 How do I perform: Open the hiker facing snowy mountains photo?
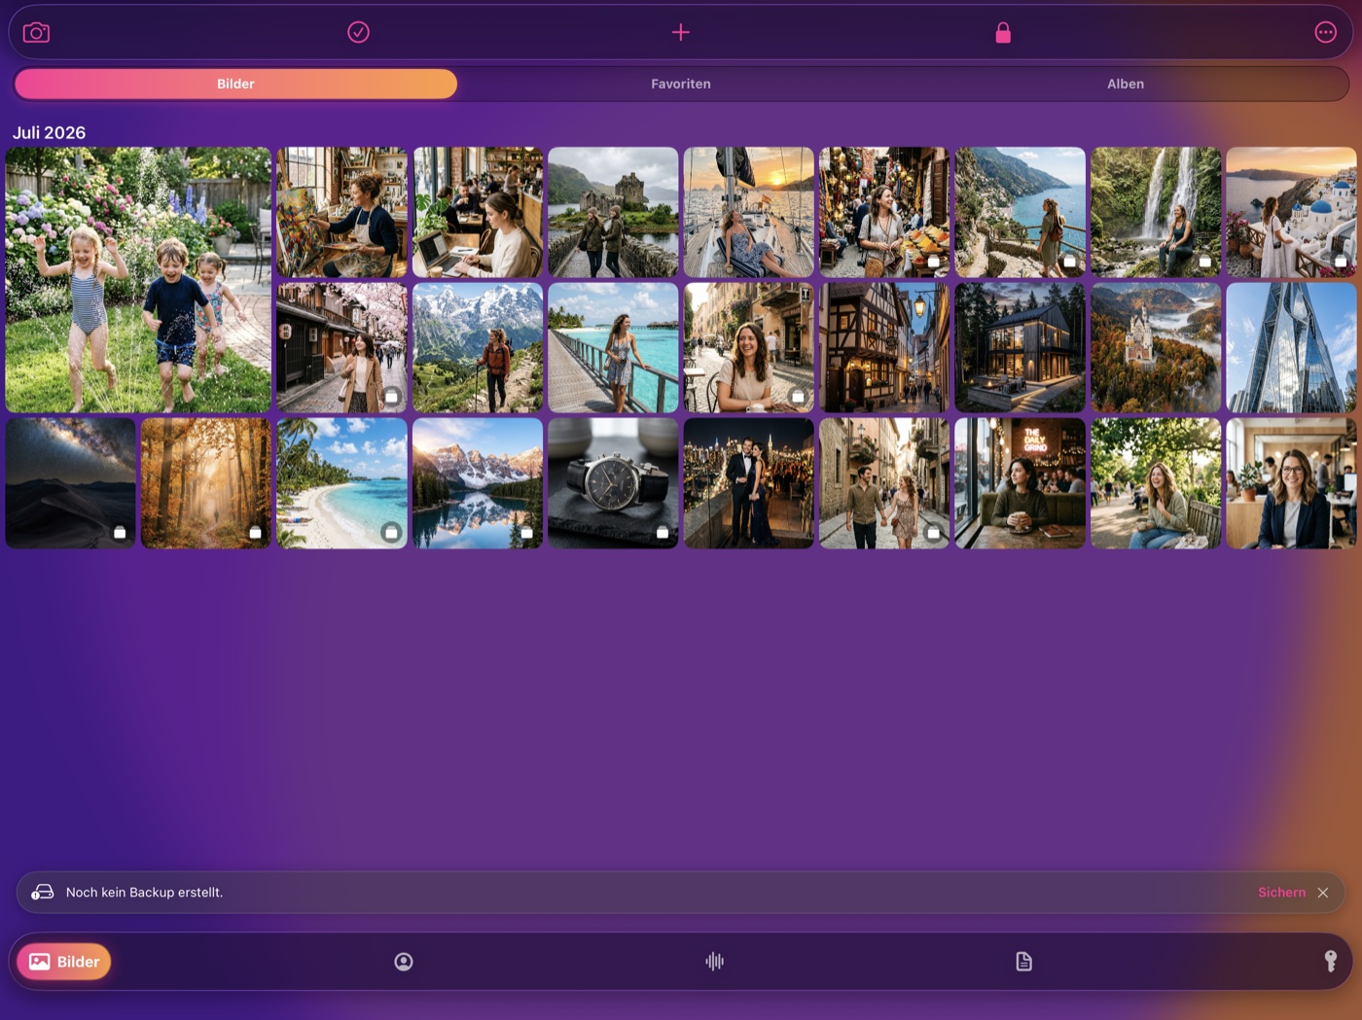point(478,348)
